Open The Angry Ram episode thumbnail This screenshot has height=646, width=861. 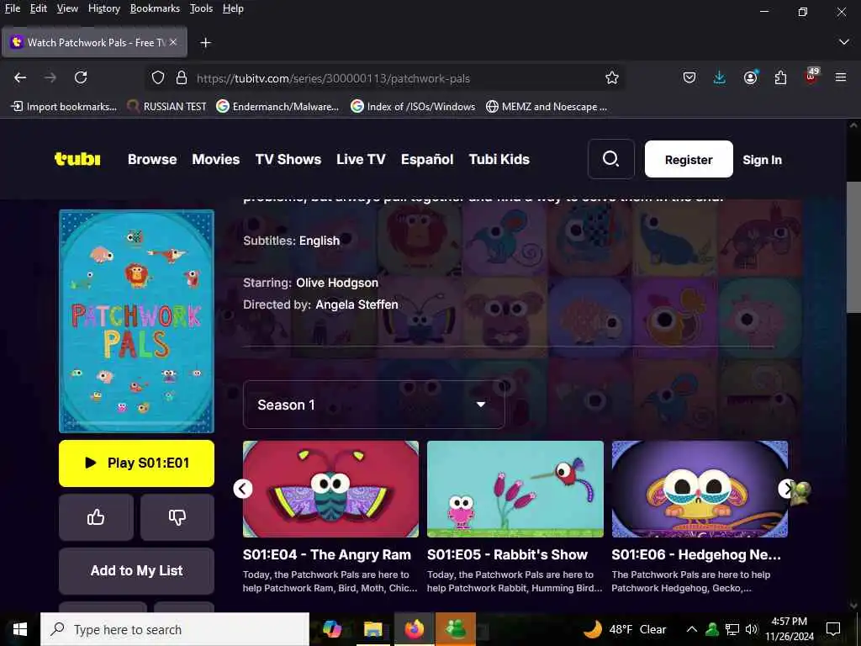coord(330,489)
